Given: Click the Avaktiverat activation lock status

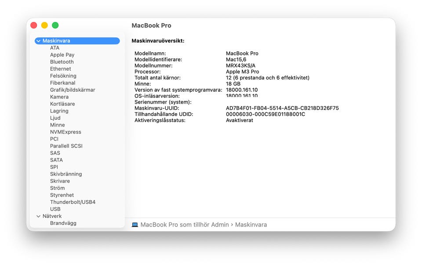Looking at the screenshot, I should pyautogui.click(x=240, y=120).
